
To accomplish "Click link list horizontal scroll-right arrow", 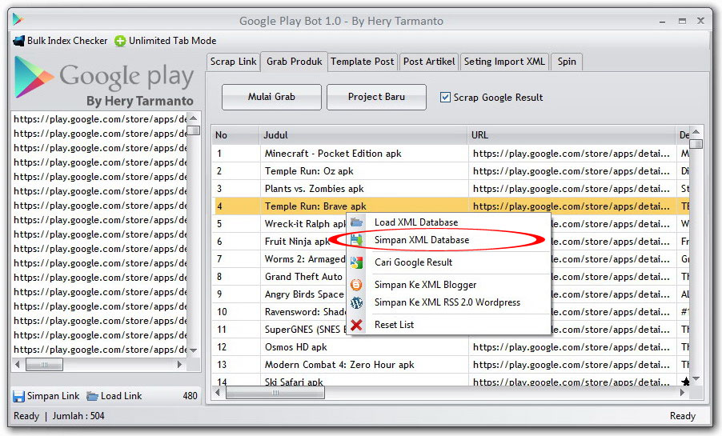I will click(x=180, y=365).
